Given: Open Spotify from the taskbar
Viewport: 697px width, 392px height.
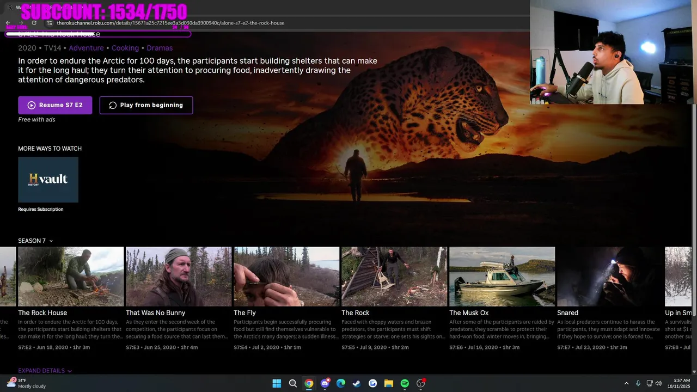Looking at the screenshot, I should tap(405, 383).
